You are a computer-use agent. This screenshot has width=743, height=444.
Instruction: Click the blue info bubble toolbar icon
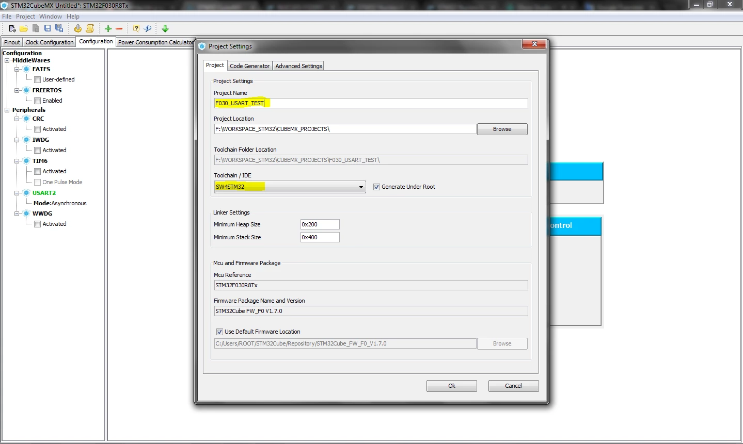(148, 28)
